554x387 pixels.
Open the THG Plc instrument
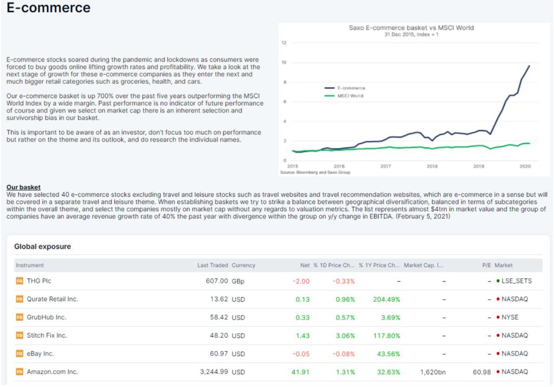39,281
